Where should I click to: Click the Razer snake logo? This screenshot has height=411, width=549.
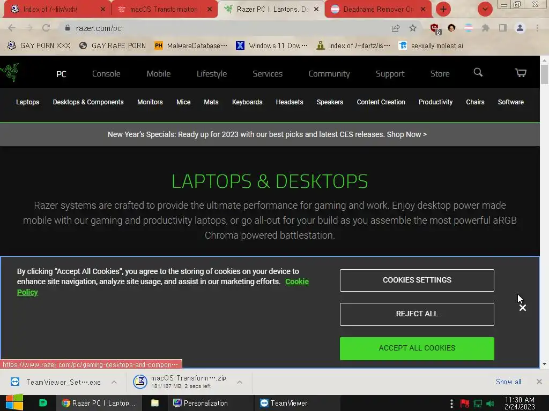point(10,72)
